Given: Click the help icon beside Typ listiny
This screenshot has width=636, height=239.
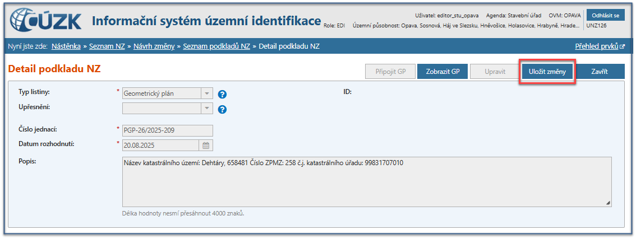Looking at the screenshot, I should [x=222, y=94].
